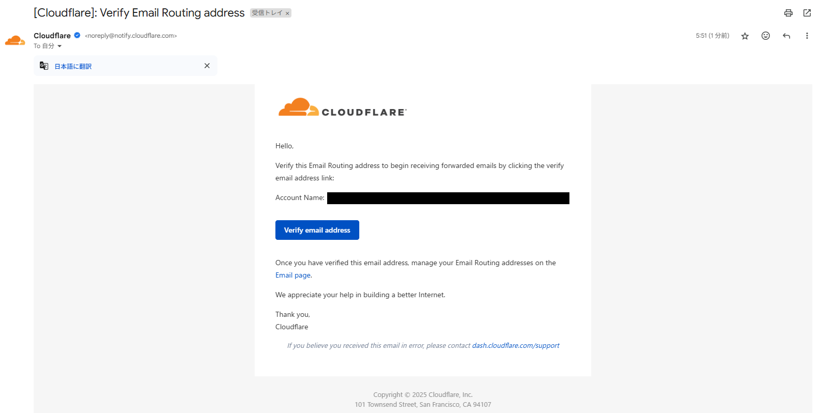This screenshot has width=820, height=413.
Task: Expand recipient details arrow next to 自分
Action: pyautogui.click(x=60, y=46)
